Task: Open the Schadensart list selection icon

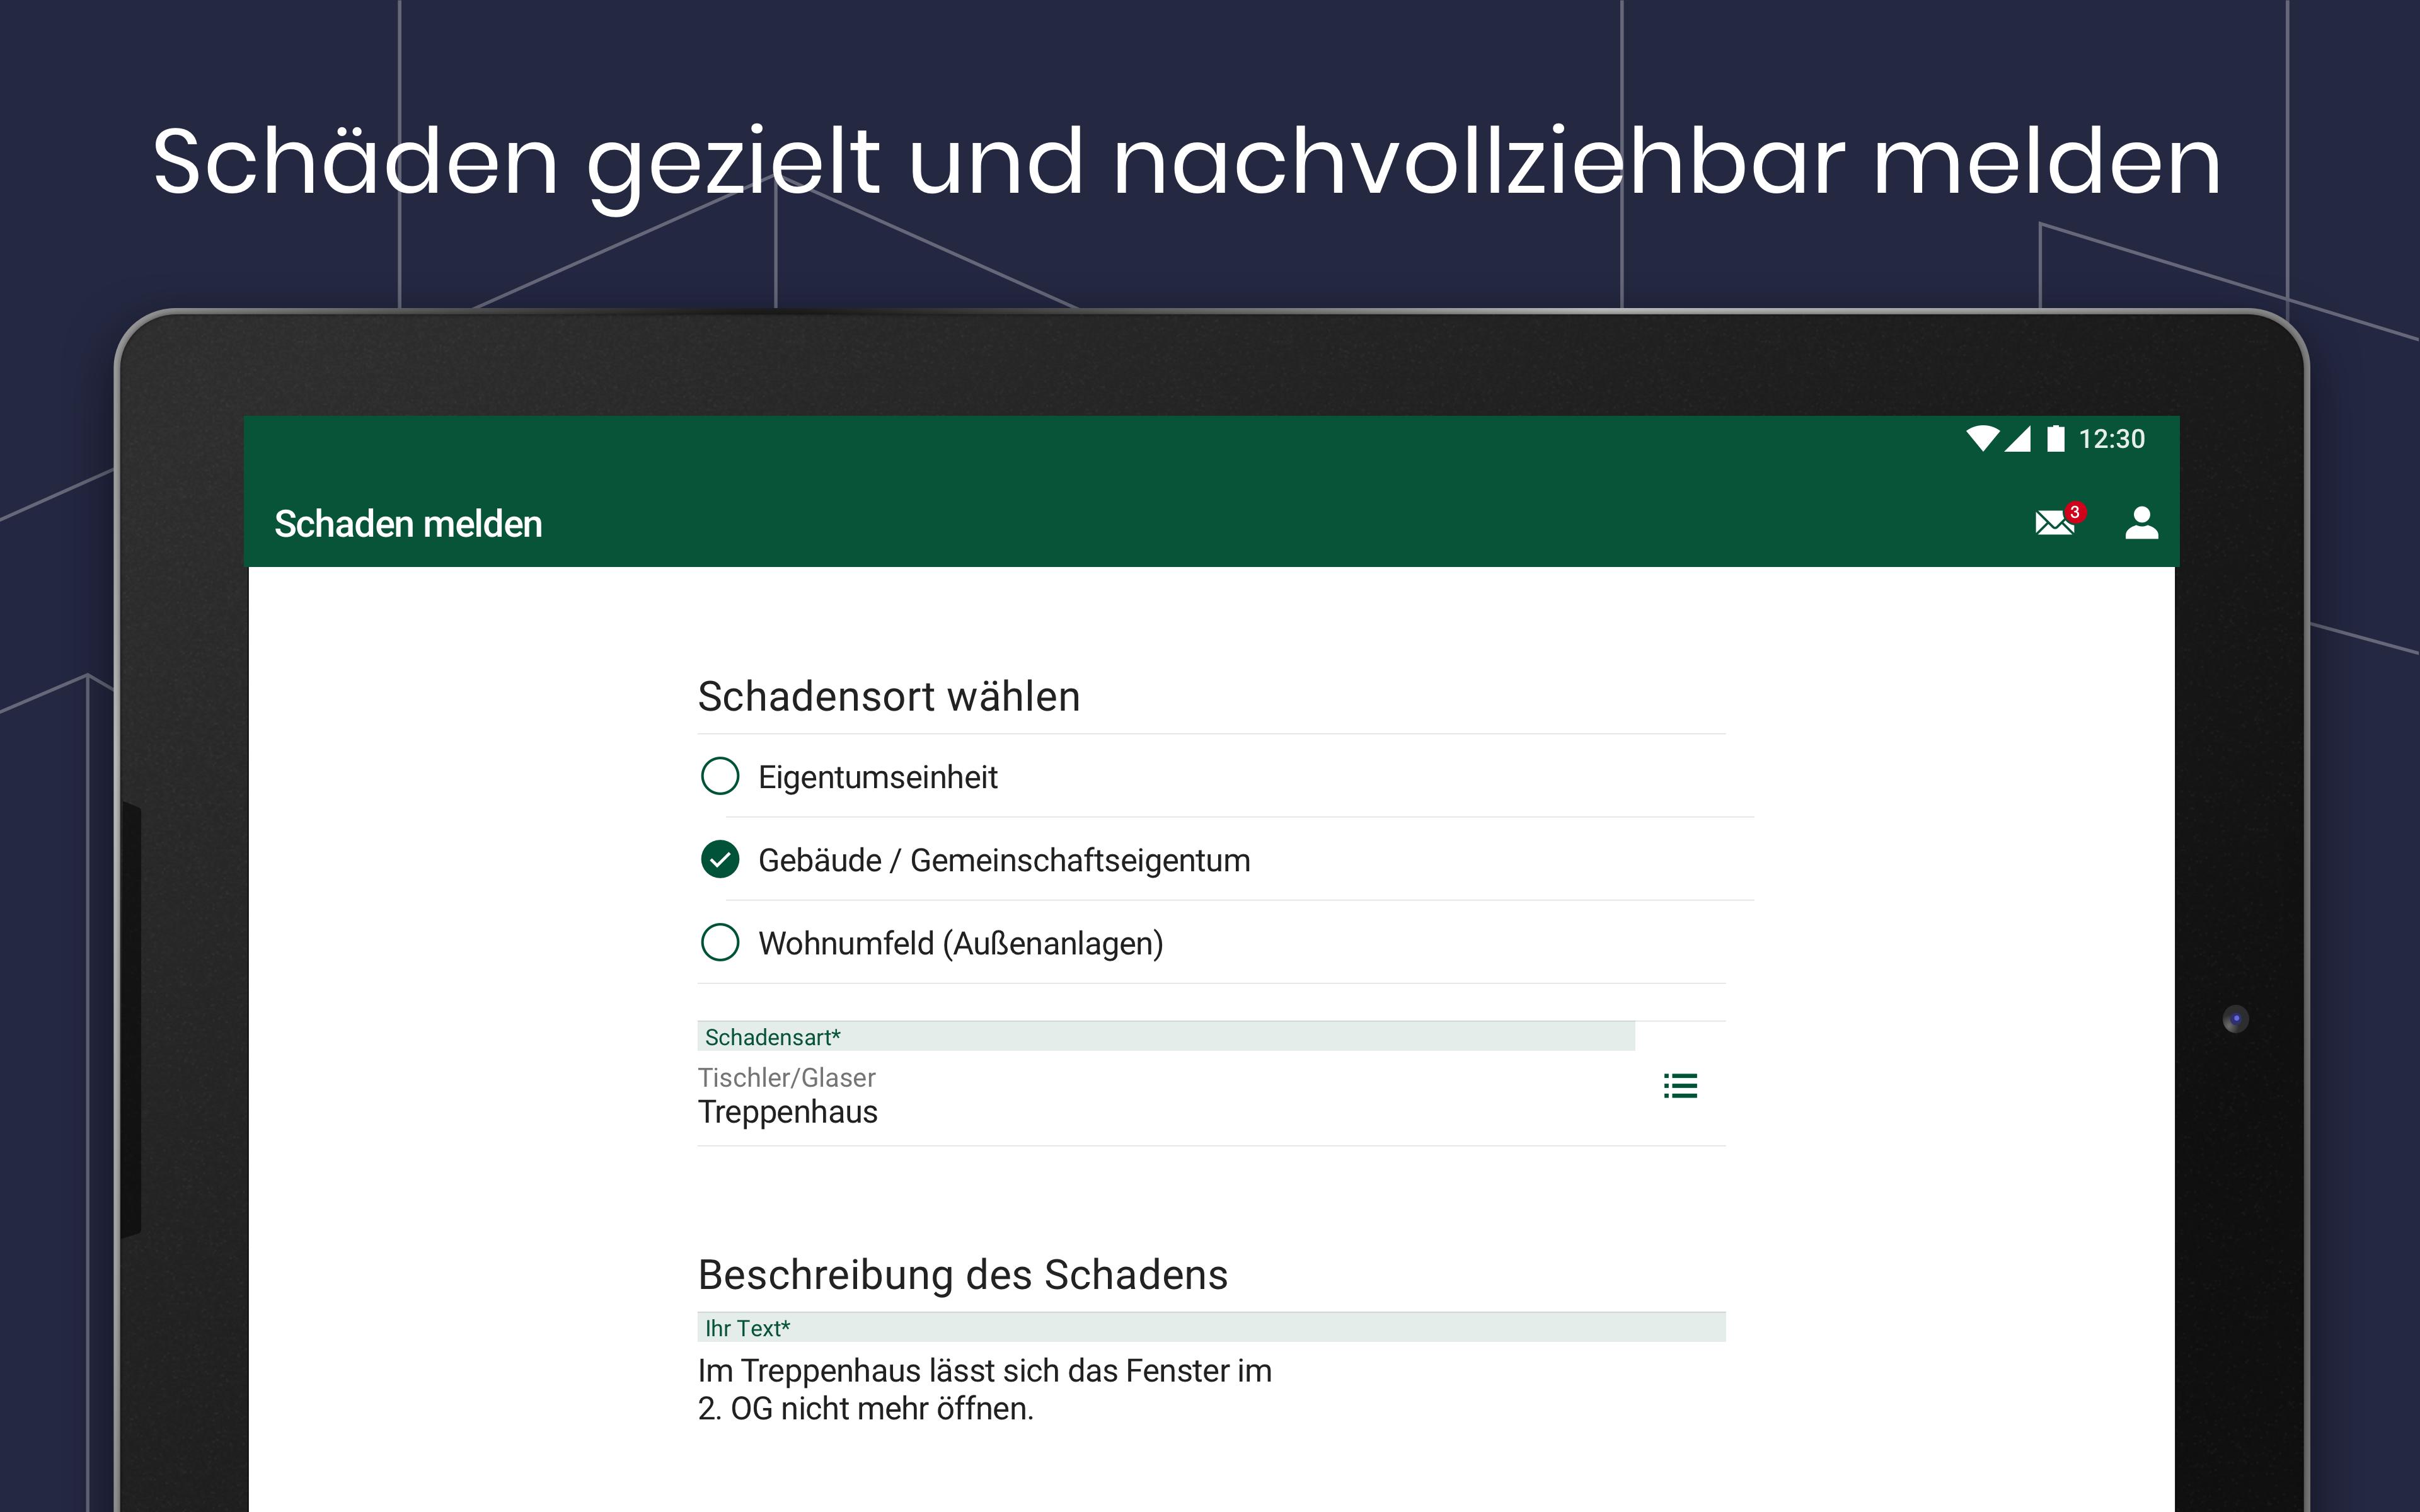Action: (1680, 1085)
